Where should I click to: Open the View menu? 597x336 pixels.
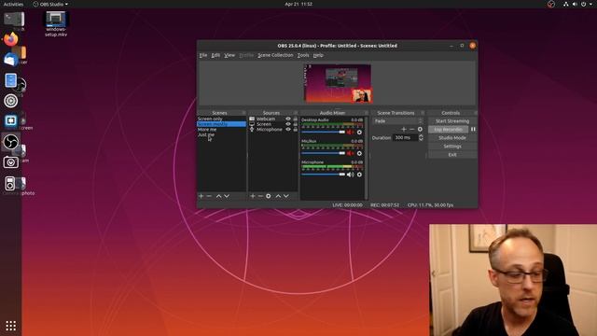[x=229, y=55]
